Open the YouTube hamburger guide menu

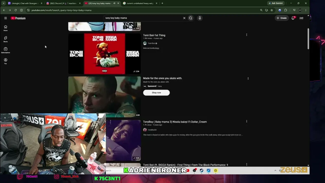coord(5,18)
